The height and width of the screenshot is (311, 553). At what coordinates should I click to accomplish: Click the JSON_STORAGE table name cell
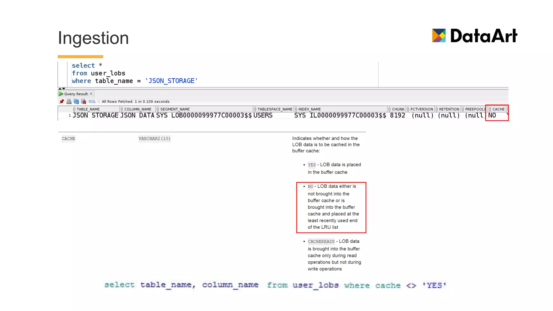(x=95, y=116)
